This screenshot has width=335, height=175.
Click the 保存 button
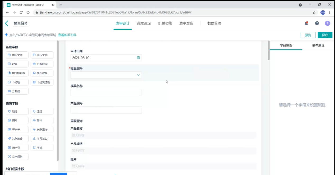[x=325, y=35]
